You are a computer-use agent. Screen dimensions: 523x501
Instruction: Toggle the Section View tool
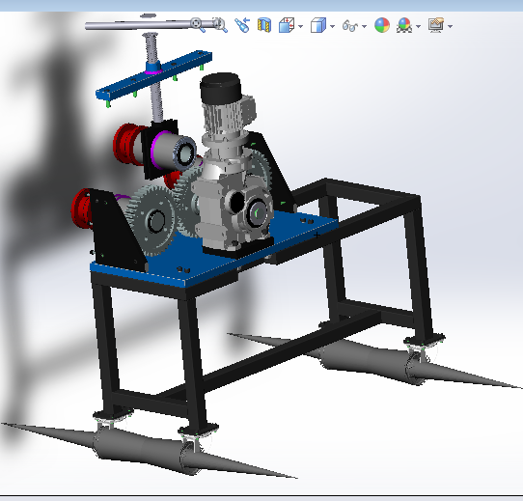coord(264,25)
